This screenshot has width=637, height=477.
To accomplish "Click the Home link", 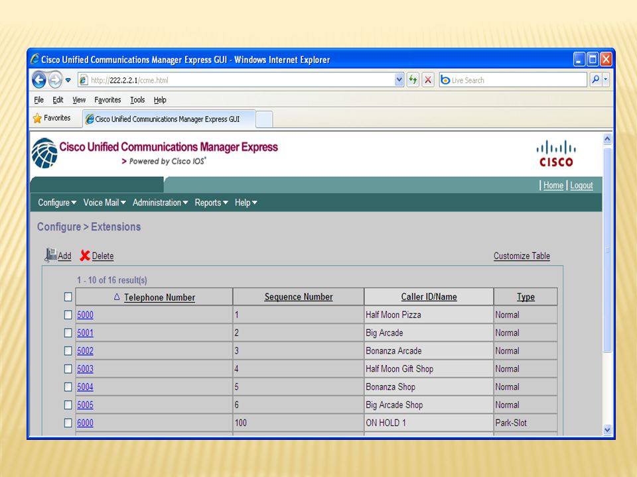I will pos(553,185).
